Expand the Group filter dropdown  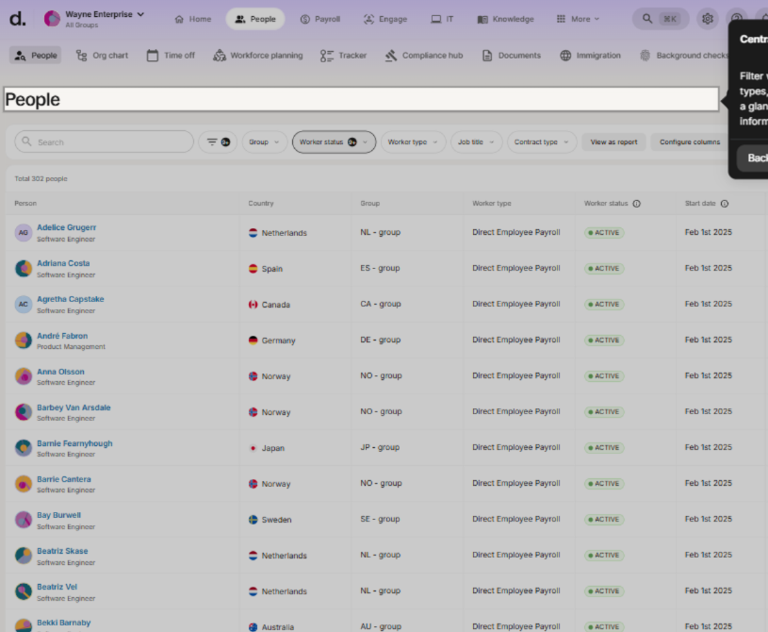click(264, 142)
